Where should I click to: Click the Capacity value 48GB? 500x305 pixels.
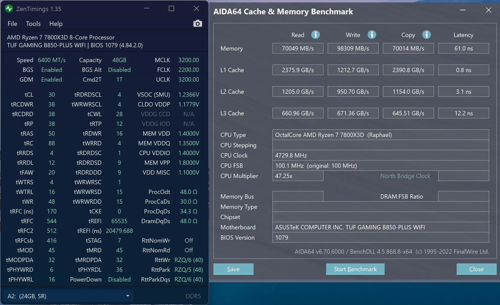119,60
